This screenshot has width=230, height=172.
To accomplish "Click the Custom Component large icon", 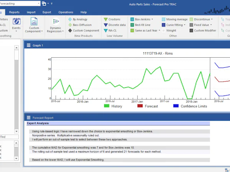I will point(34,21).
